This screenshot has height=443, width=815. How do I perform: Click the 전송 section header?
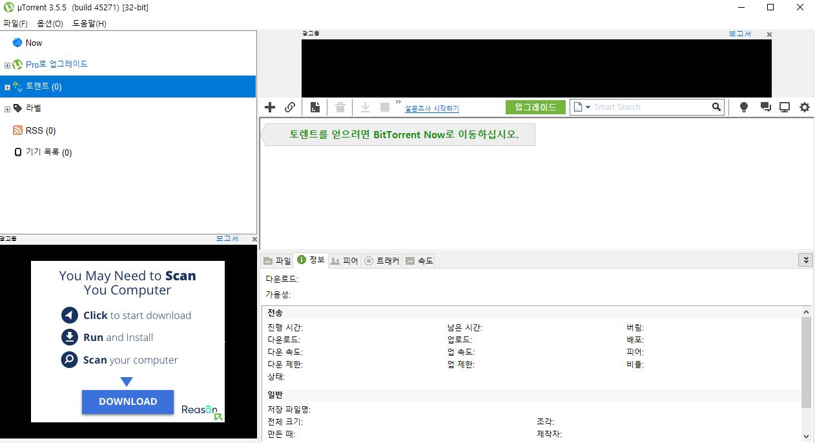coord(275,313)
